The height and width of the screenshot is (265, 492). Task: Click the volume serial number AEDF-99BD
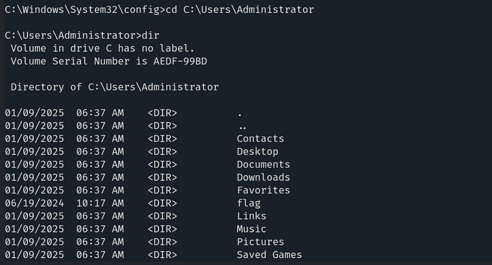[180, 61]
